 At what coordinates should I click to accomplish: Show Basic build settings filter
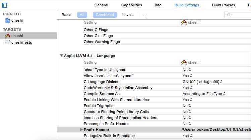(66, 15)
